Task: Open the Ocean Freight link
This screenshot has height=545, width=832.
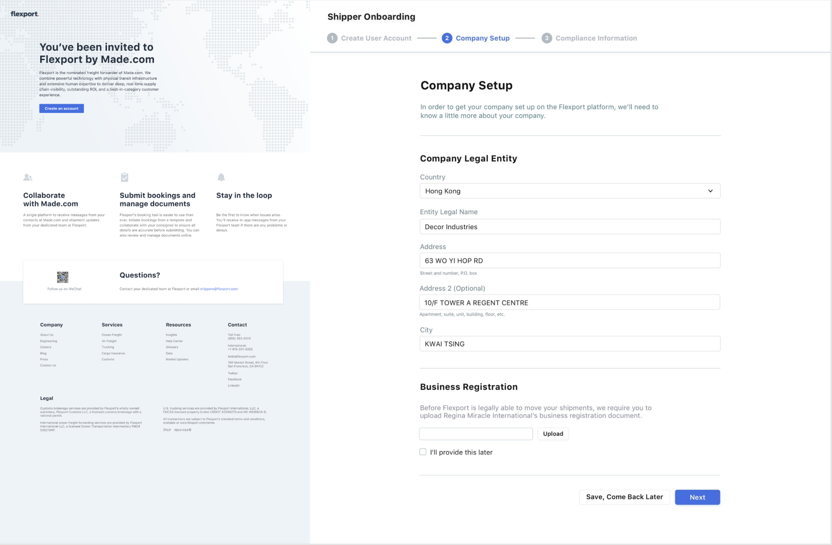Action: point(112,335)
